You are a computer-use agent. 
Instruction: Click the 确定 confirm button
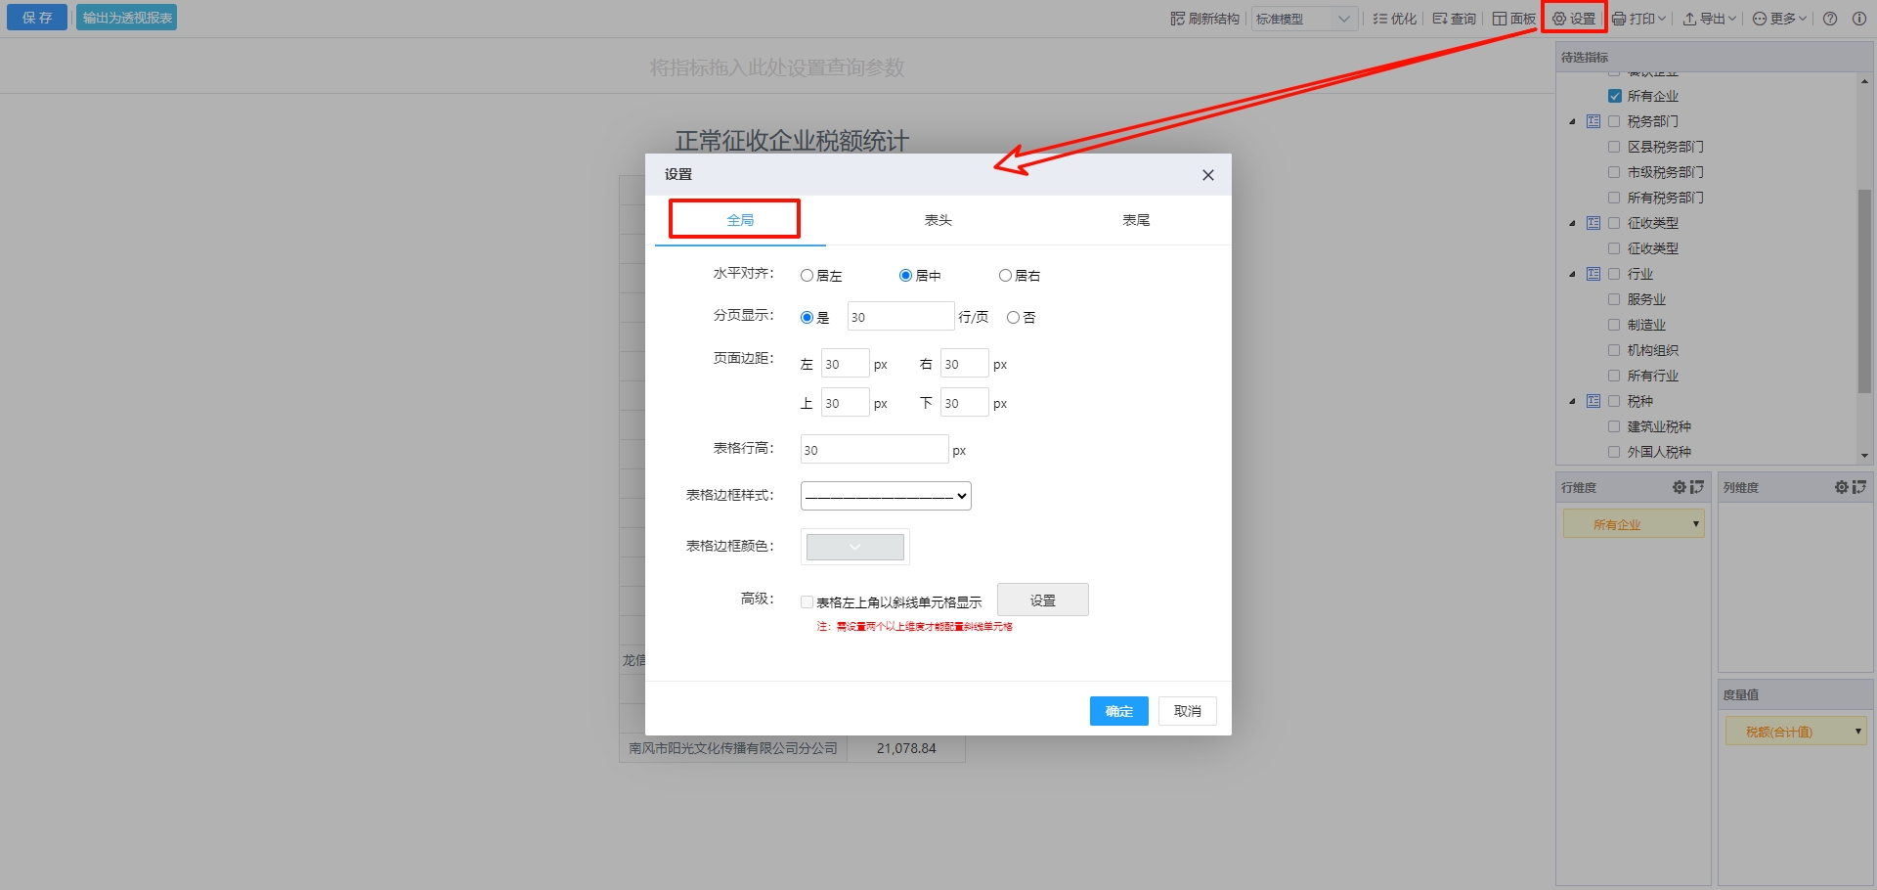pos(1118,711)
